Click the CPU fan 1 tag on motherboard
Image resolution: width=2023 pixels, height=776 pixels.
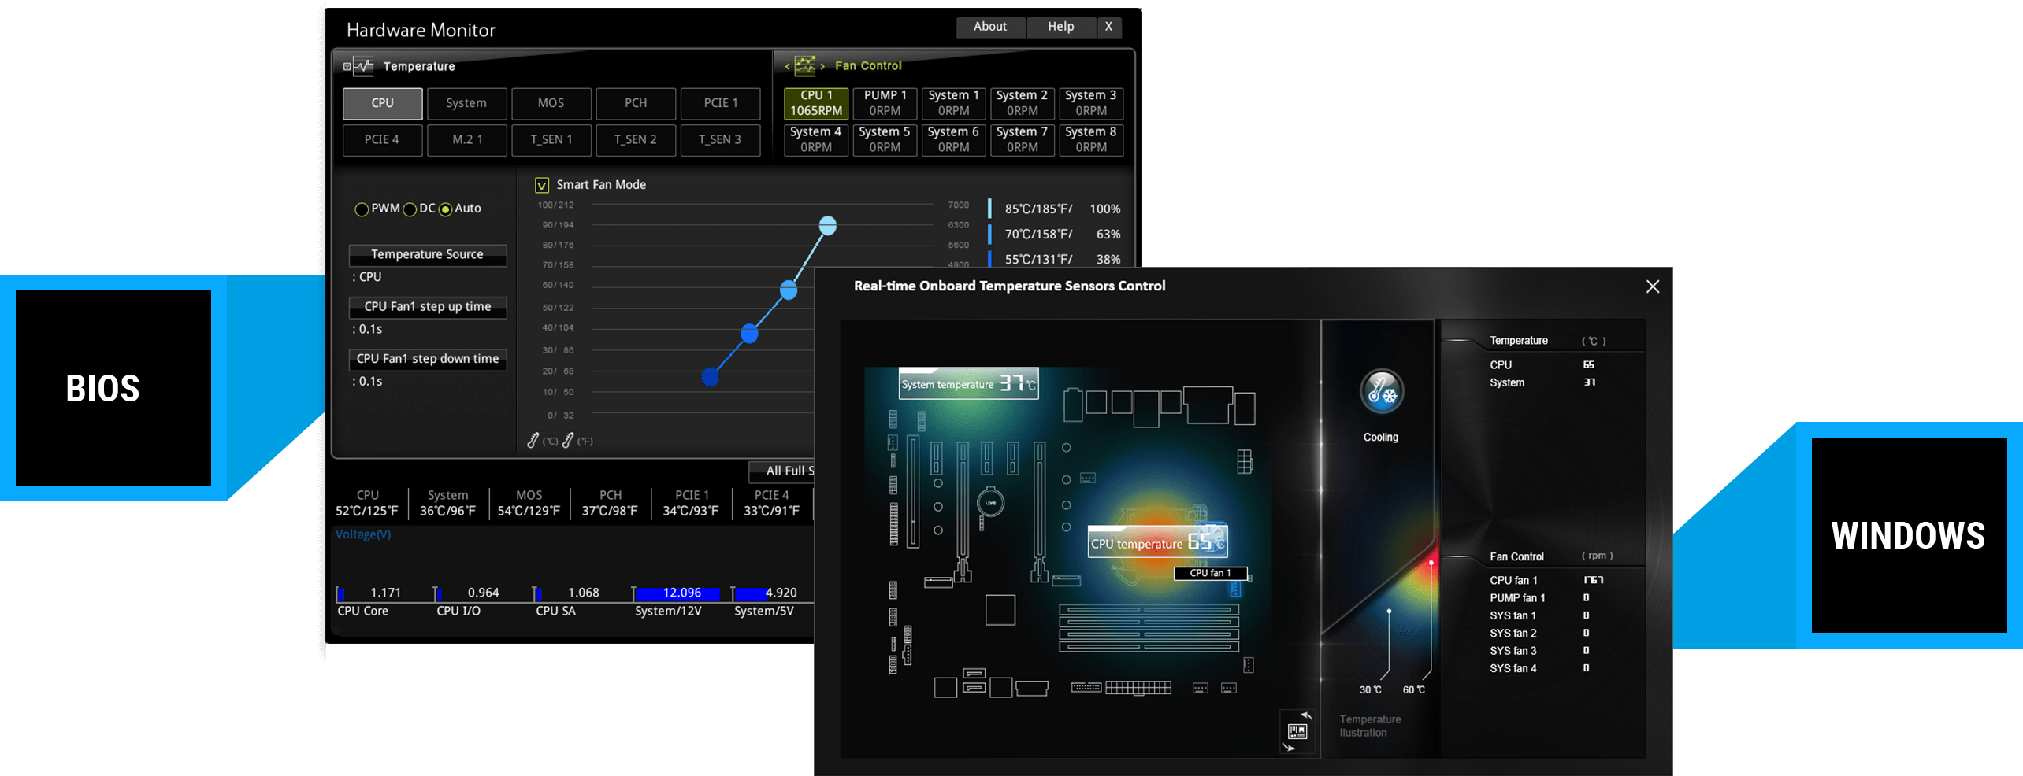1210,574
